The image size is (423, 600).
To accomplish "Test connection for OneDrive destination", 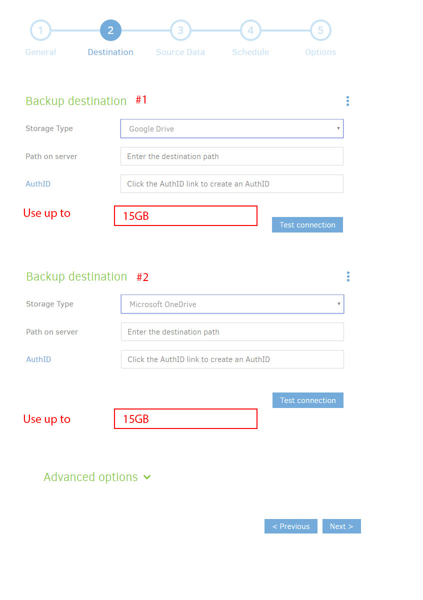I will coord(308,400).
